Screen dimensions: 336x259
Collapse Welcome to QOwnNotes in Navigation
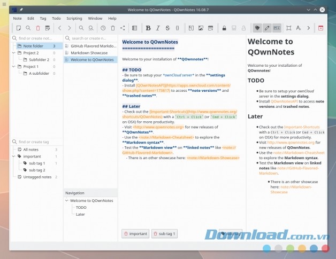(66, 200)
